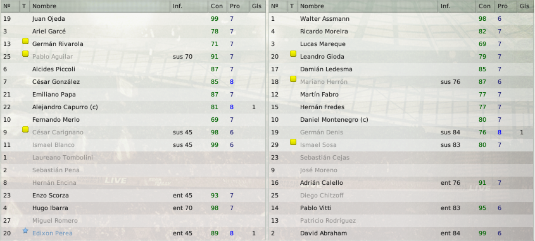The width and height of the screenshot is (535, 241).
Task: Sort right team by Gls column header
Action: coord(525,6)
